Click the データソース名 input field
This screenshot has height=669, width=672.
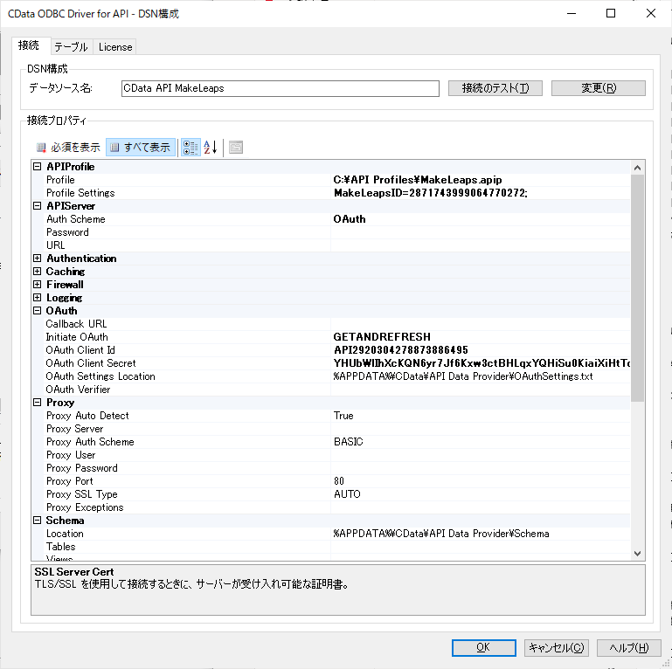[x=281, y=88]
